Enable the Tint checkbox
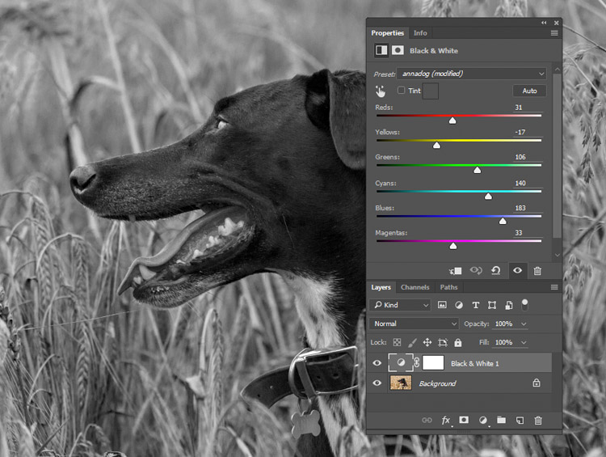The width and height of the screenshot is (606, 457). (x=401, y=90)
